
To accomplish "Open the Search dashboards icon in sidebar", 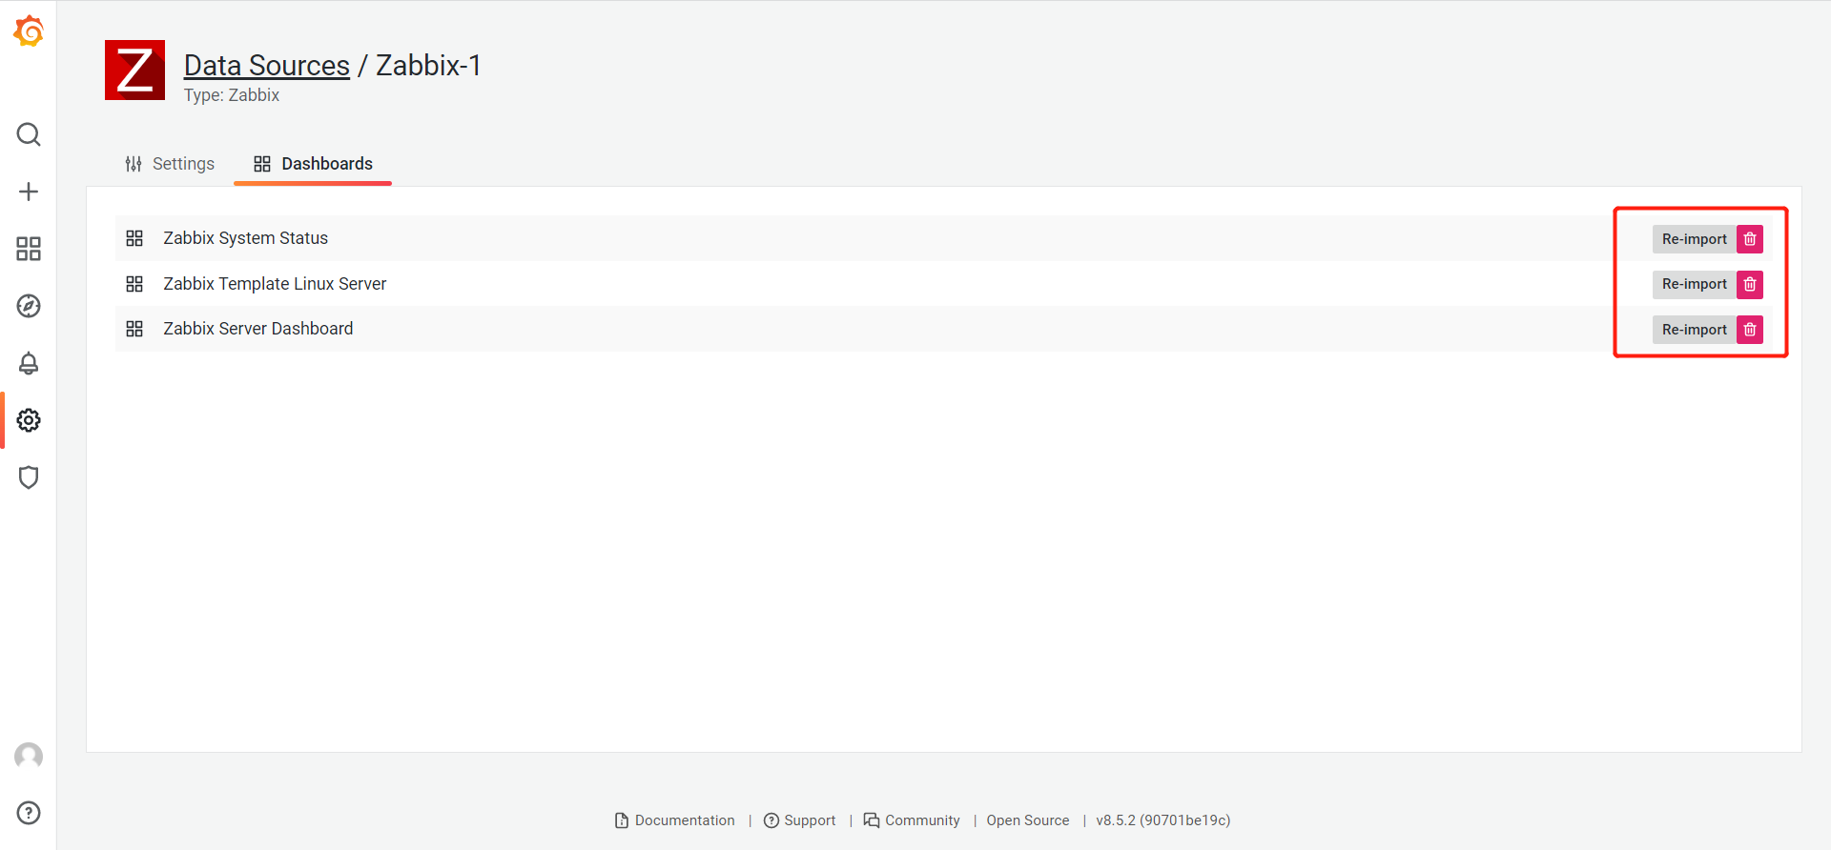I will coord(29,134).
